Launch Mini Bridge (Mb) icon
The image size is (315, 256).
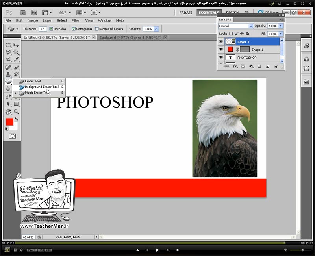[x=34, y=13]
